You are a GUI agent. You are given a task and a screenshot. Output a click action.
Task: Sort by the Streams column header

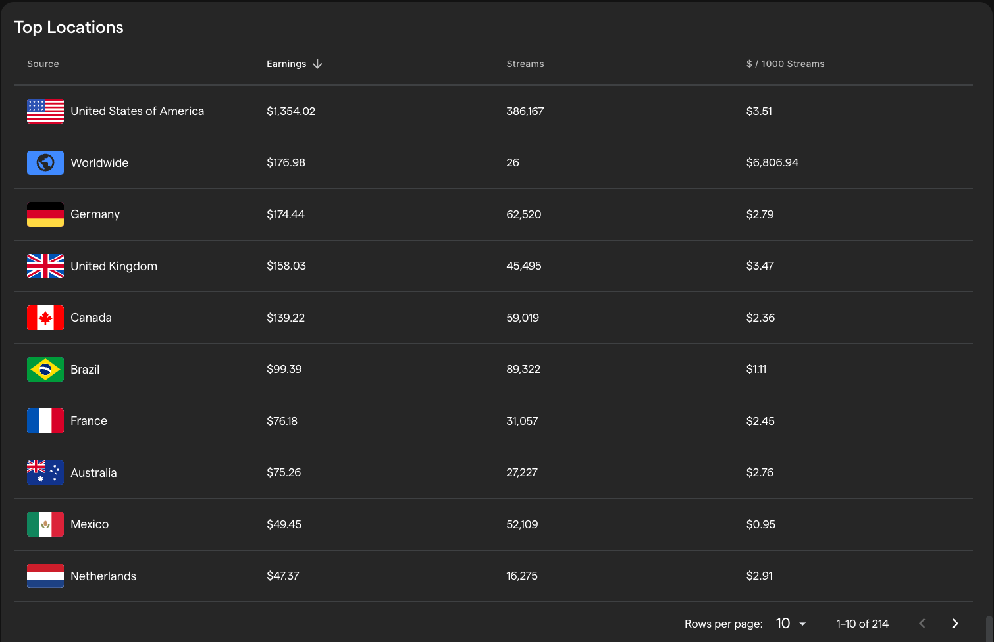pos(525,64)
